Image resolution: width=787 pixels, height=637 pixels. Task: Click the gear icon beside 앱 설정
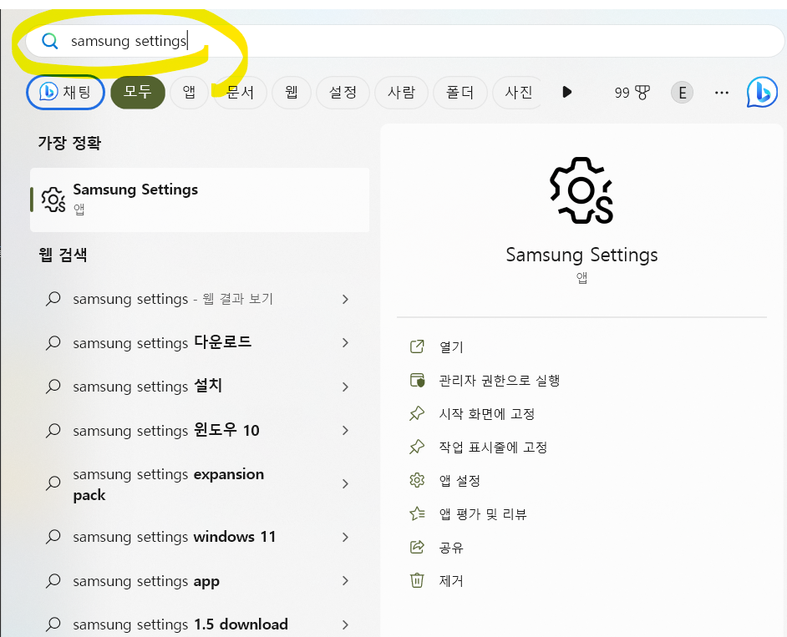(417, 481)
